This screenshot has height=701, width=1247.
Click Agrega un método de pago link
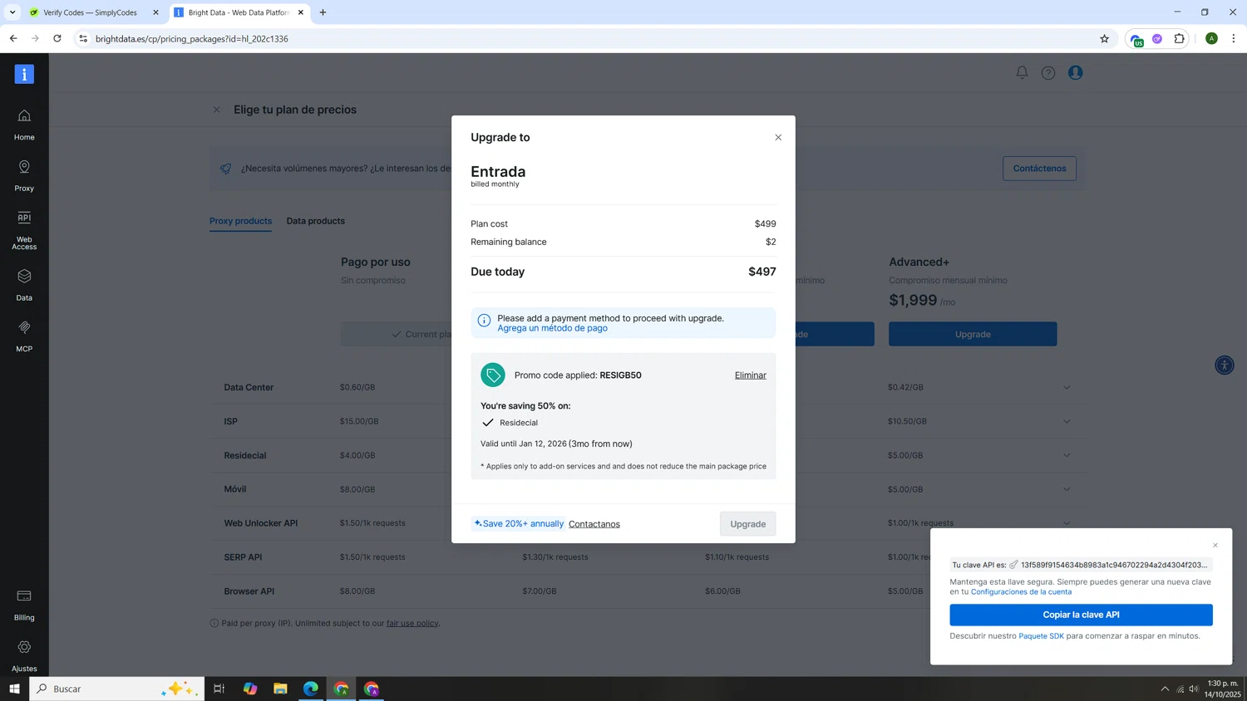(x=552, y=328)
